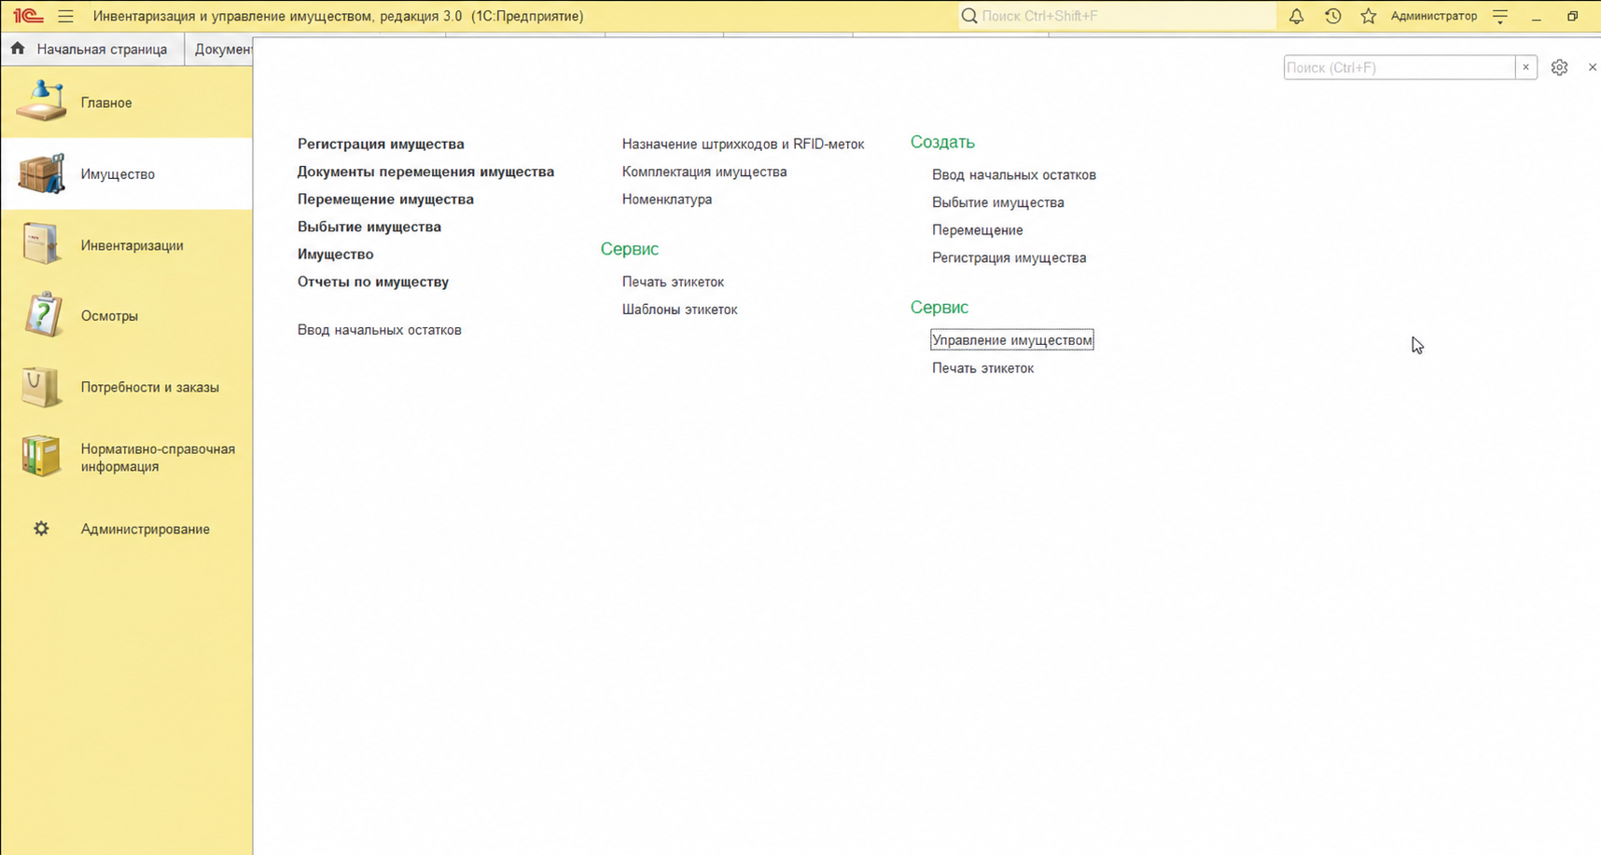Open the service settings menu beside Администратор

1500,16
